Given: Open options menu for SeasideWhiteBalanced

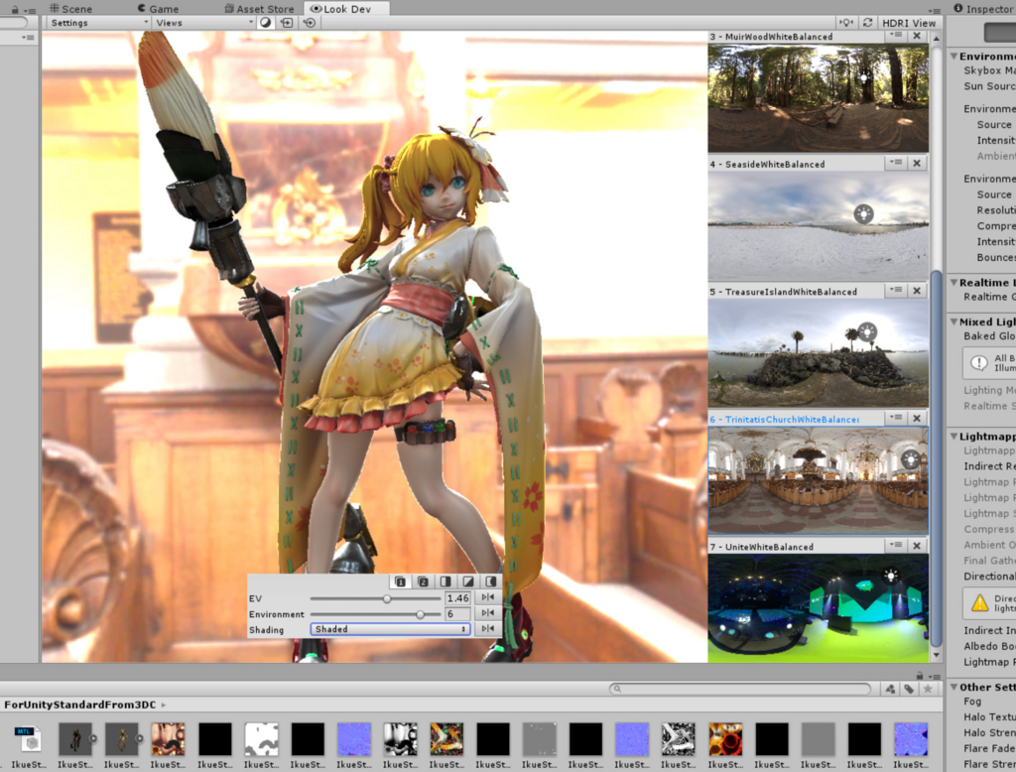Looking at the screenshot, I should (896, 163).
